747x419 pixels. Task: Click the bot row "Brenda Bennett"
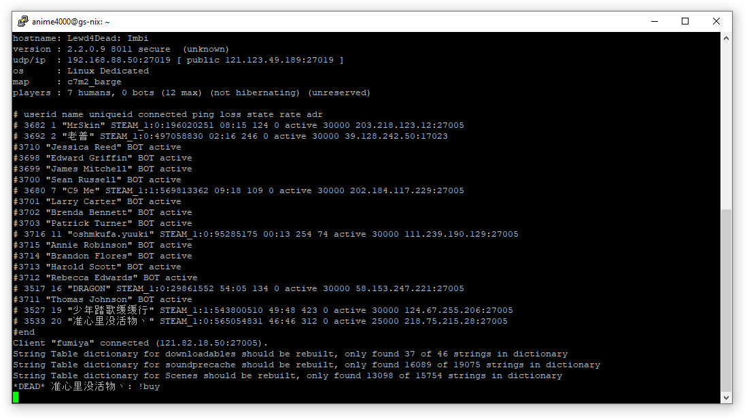[x=103, y=213]
